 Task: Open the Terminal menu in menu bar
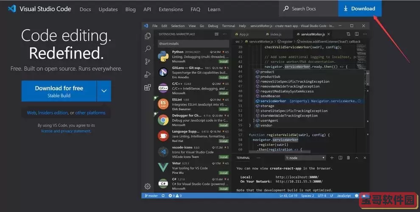pyautogui.click(x=229, y=26)
